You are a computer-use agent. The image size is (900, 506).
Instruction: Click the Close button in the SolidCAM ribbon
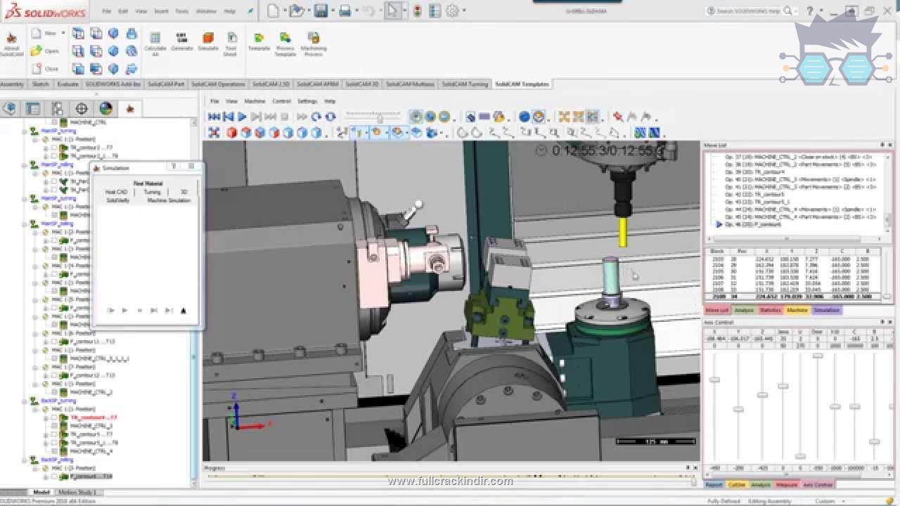click(46, 68)
